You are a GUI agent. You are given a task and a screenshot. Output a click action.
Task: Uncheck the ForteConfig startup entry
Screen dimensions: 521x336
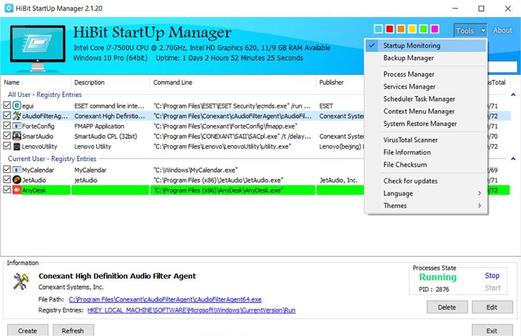6,126
